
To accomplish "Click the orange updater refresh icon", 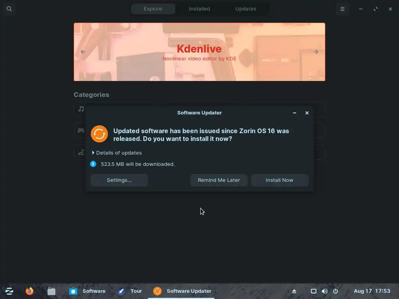I will 99,134.
